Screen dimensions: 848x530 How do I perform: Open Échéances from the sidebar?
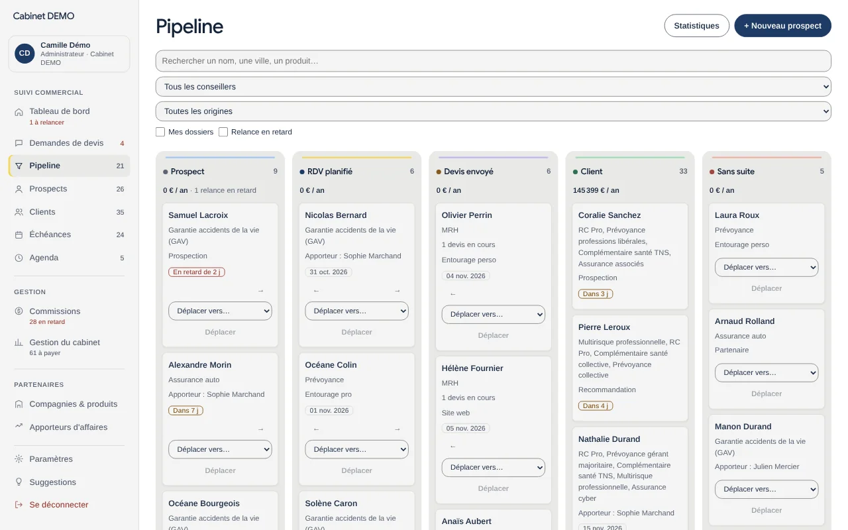tap(69, 235)
